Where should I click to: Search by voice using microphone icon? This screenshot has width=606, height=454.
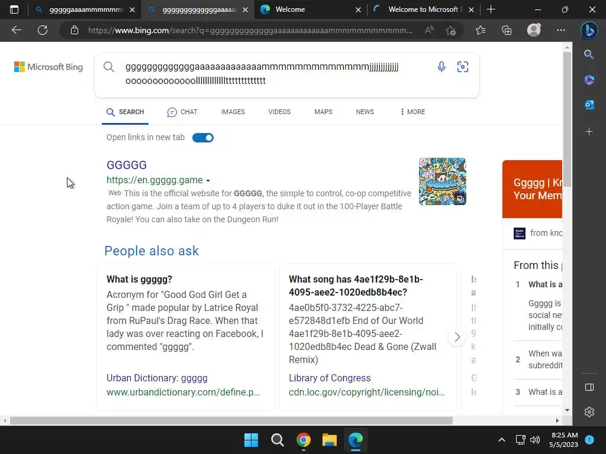441,67
